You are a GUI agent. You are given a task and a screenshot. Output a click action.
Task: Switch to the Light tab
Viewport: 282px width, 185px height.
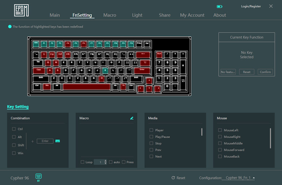[x=137, y=15]
